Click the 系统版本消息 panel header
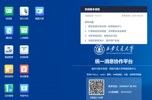152x100 pixels. [114, 9]
